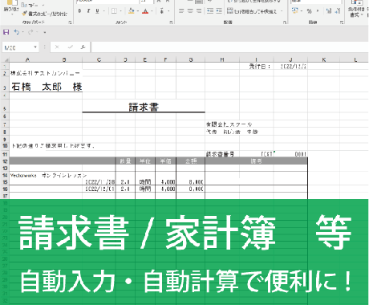
Task: Select column A header
Action: point(27,59)
